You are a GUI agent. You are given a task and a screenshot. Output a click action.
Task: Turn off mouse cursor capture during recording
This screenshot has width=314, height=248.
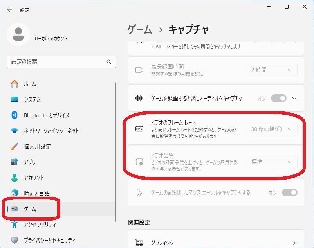click(x=291, y=192)
